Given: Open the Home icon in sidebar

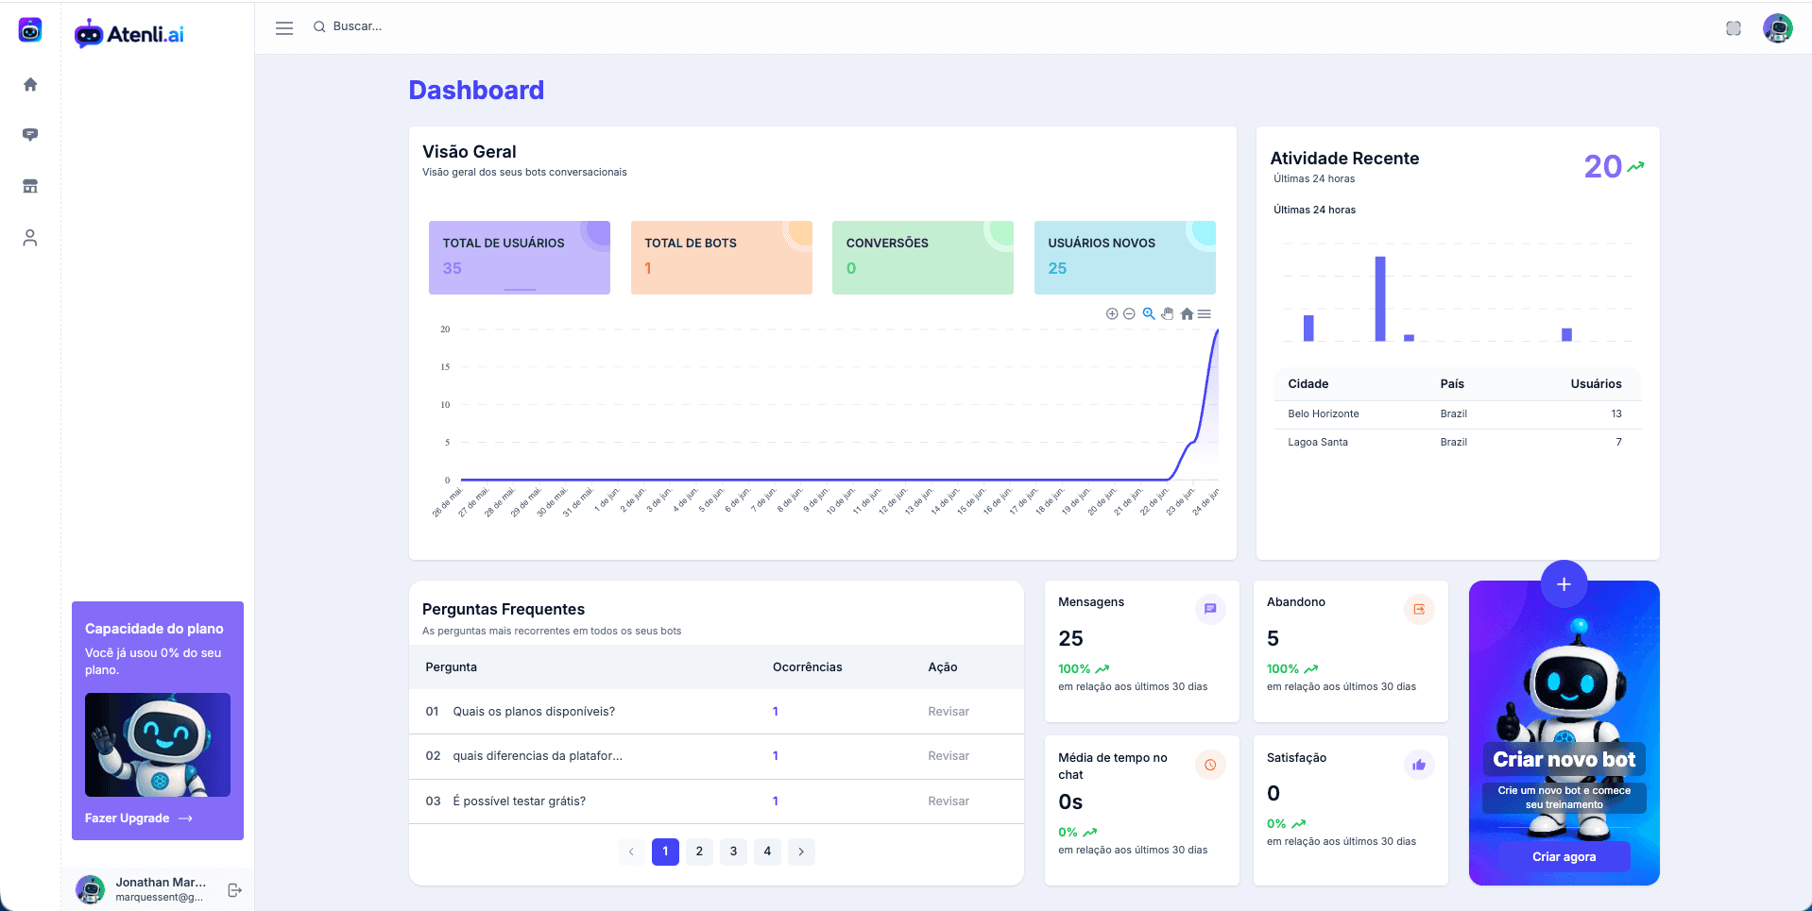Looking at the screenshot, I should point(30,85).
